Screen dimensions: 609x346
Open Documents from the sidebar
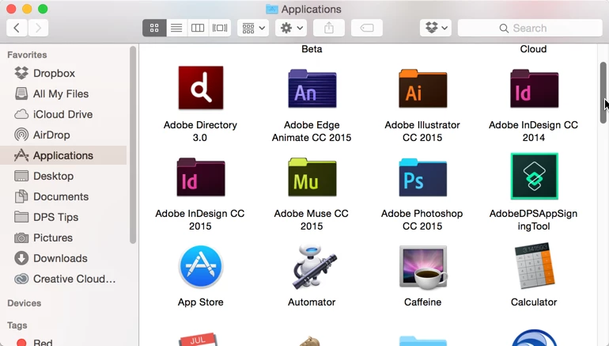coord(64,196)
